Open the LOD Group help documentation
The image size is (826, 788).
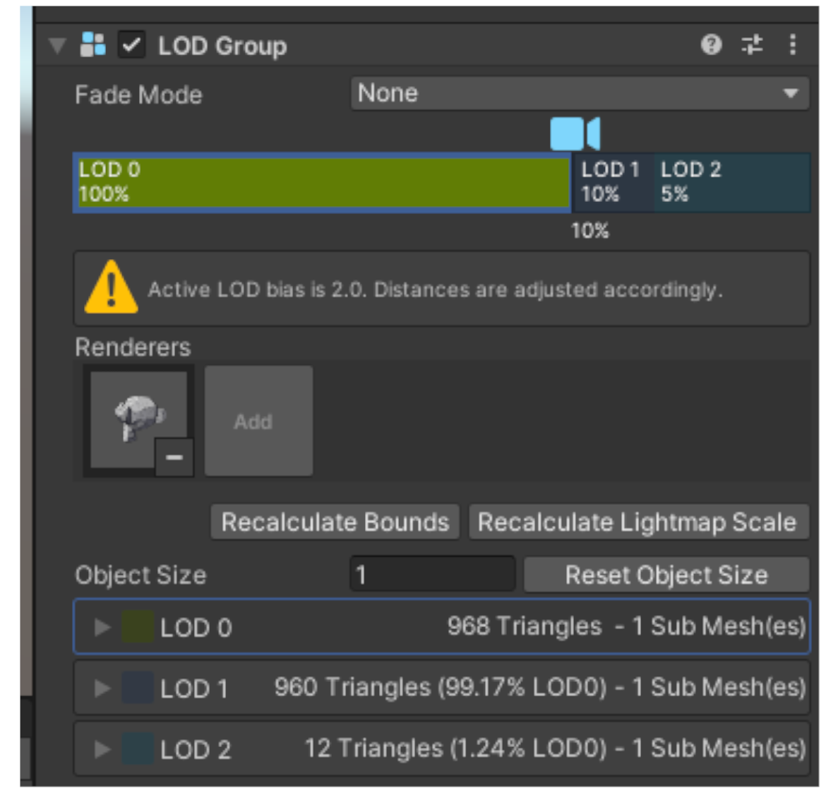[712, 45]
